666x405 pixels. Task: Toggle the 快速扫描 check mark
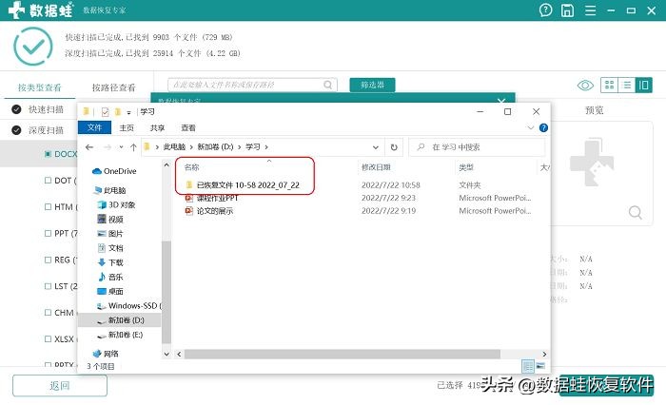(16, 109)
